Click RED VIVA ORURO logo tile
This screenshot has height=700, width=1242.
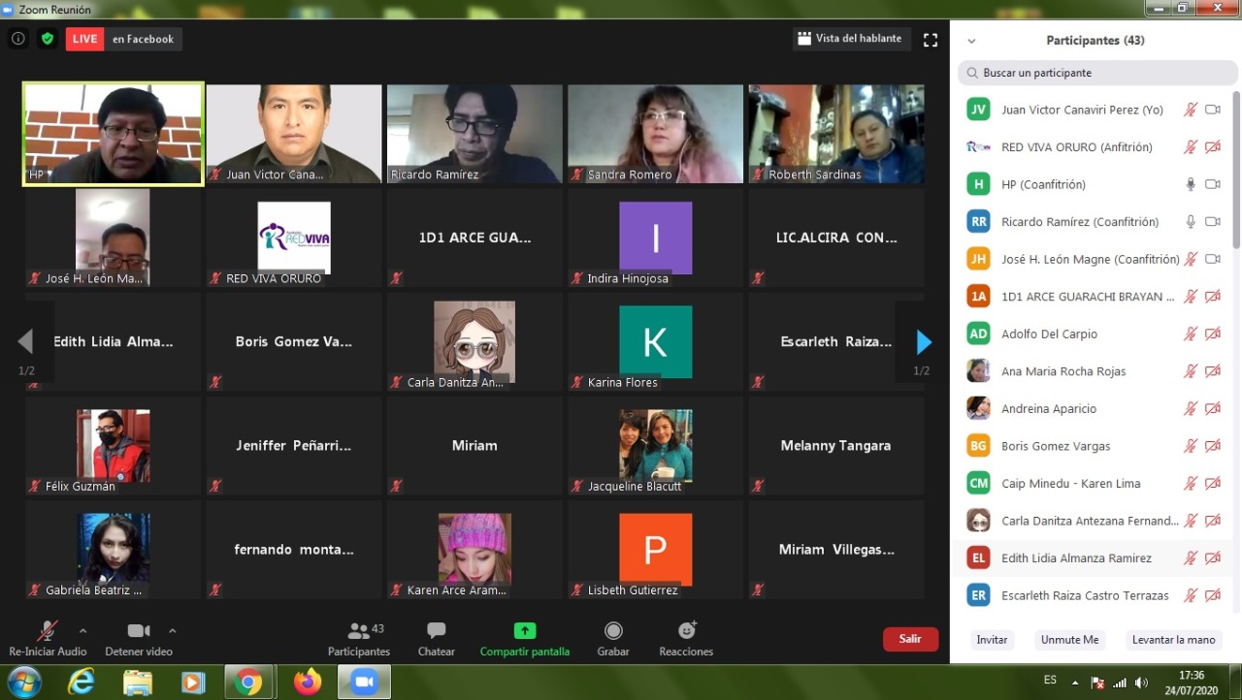[x=294, y=238]
